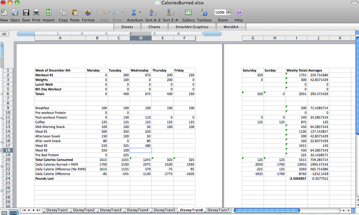Switch to the DisneyTrain3 sheet tab
Viewport: 359px width, 215px height.
pyautogui.click(x=111, y=210)
